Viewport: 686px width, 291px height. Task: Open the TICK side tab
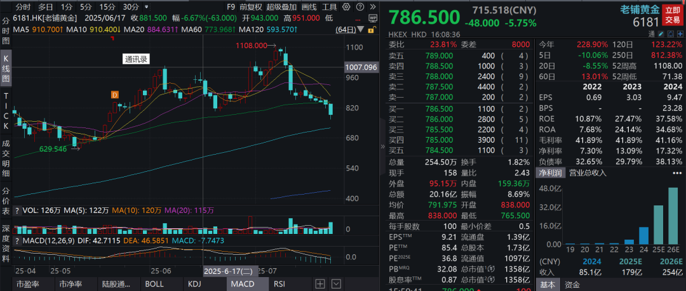coord(6,110)
